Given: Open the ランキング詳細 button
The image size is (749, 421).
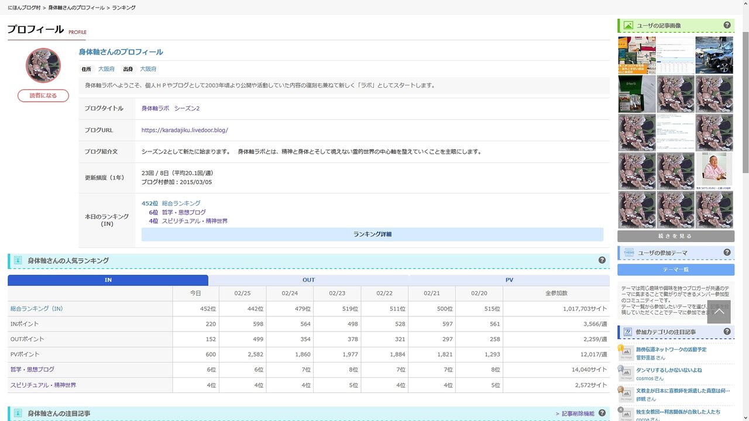Looking at the screenshot, I should pyautogui.click(x=372, y=234).
